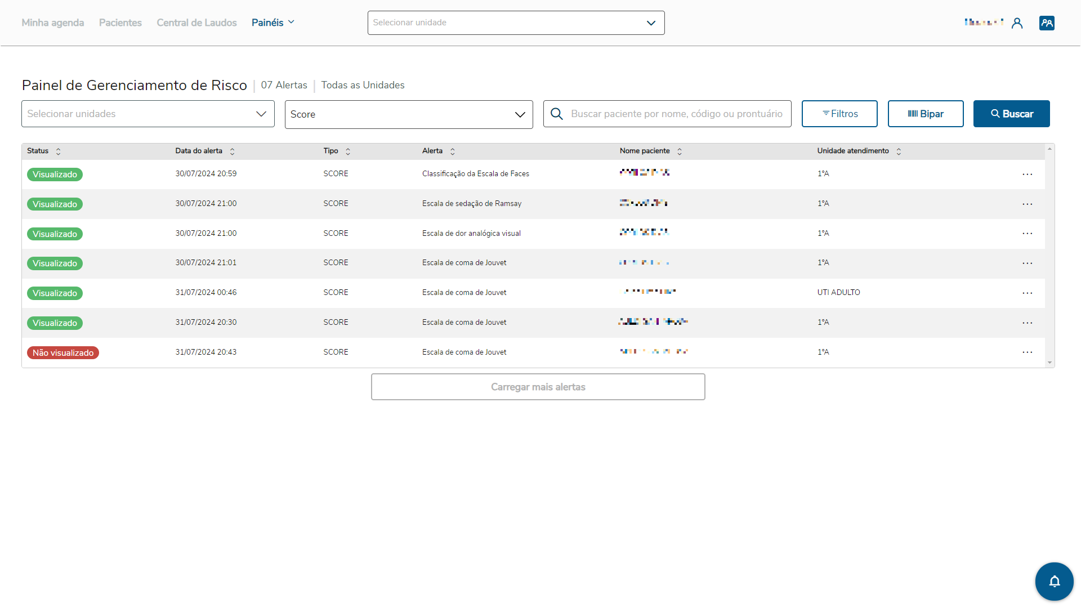This screenshot has width=1081, height=608.
Task: Go to Central de Laudos
Action: [196, 23]
